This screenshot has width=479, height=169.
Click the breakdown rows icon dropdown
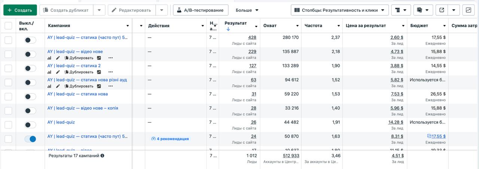coord(401,10)
